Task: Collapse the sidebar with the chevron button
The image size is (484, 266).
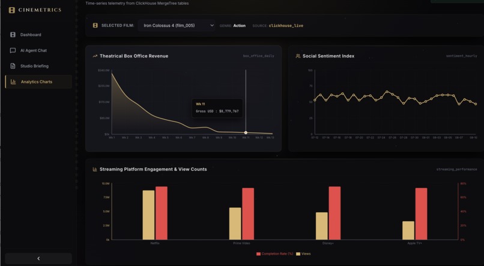Action: click(x=38, y=259)
